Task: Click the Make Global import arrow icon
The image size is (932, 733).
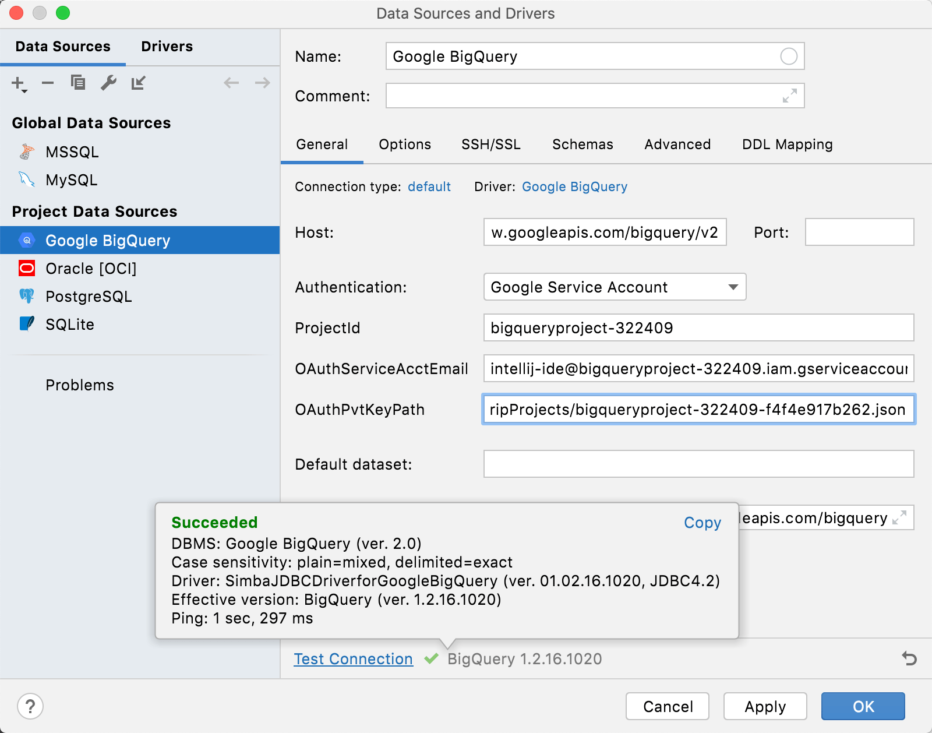Action: [138, 83]
